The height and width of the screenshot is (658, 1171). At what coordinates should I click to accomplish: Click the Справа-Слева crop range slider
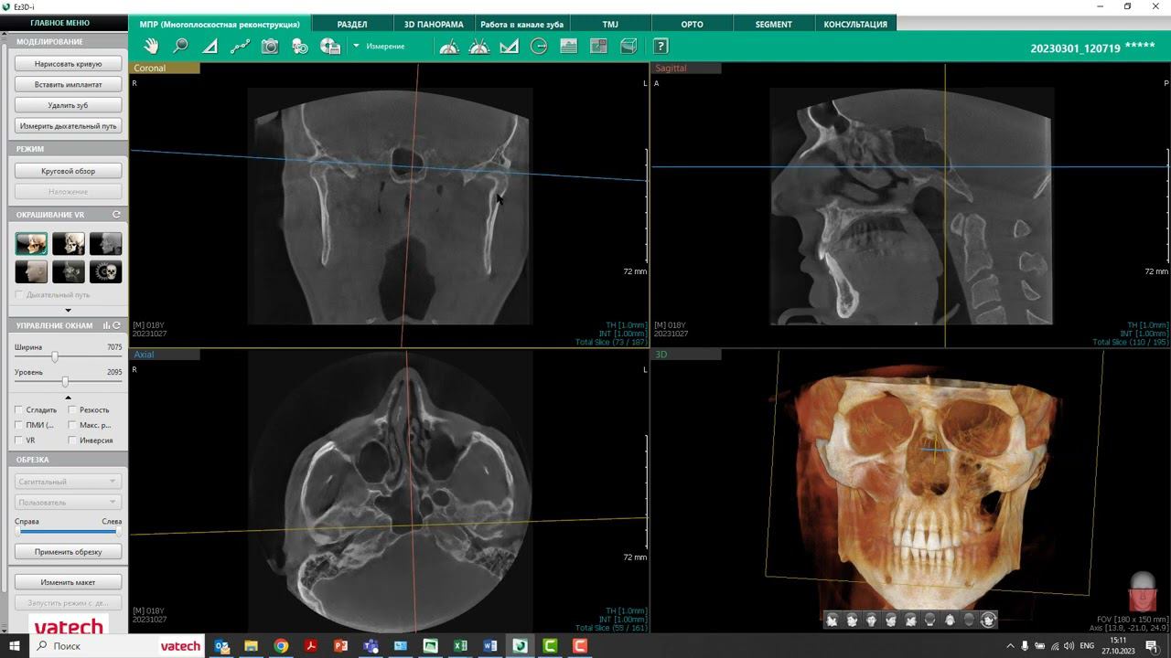(x=68, y=531)
